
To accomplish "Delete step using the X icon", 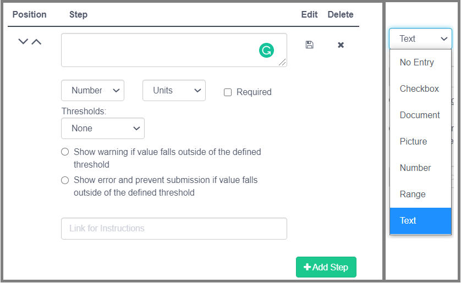I will point(341,45).
